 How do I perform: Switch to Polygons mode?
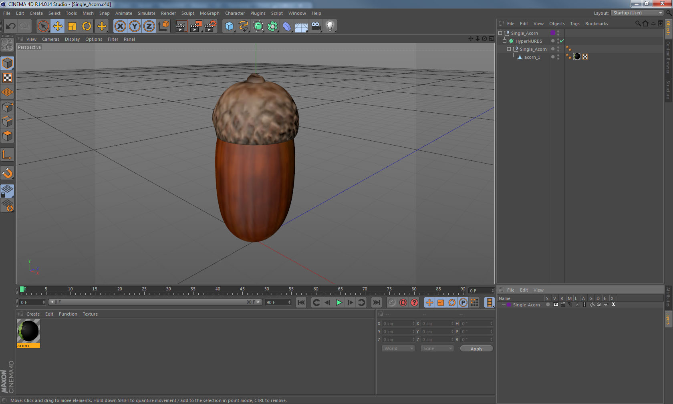[7, 136]
